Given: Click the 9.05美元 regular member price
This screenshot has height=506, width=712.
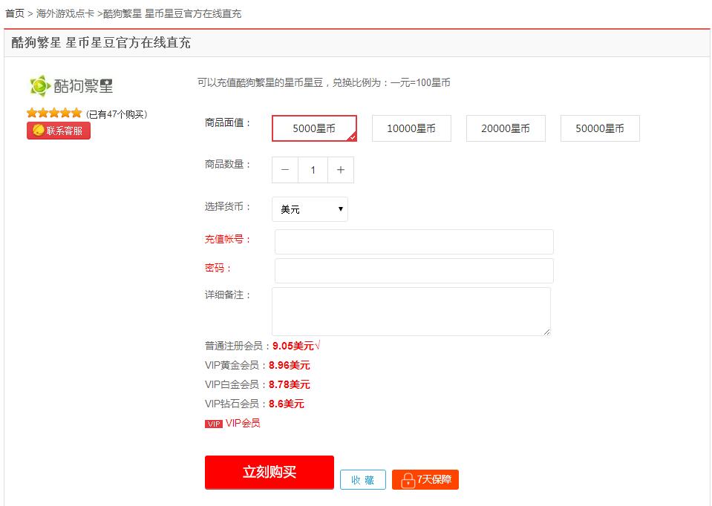Looking at the screenshot, I should tap(293, 346).
